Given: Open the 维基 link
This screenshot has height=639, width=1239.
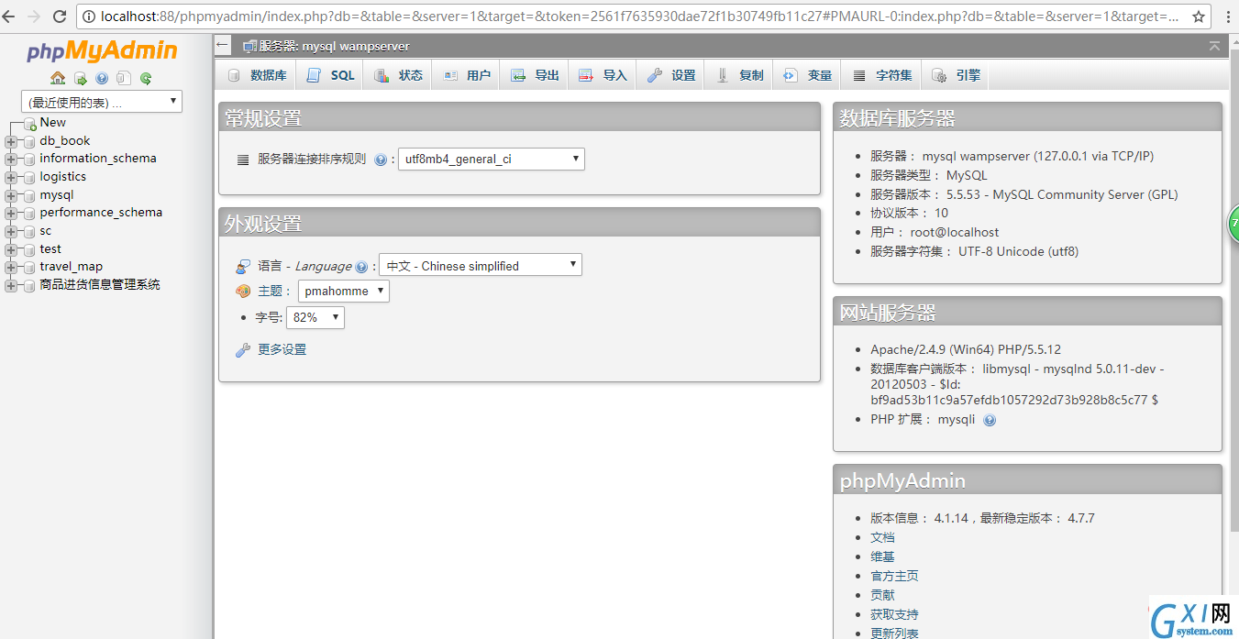Looking at the screenshot, I should click(x=882, y=557).
